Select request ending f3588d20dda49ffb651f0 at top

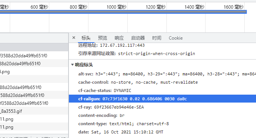click(x=34, y=55)
